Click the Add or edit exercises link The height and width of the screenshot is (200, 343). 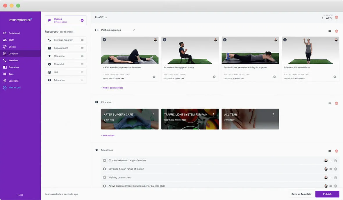coord(112,88)
